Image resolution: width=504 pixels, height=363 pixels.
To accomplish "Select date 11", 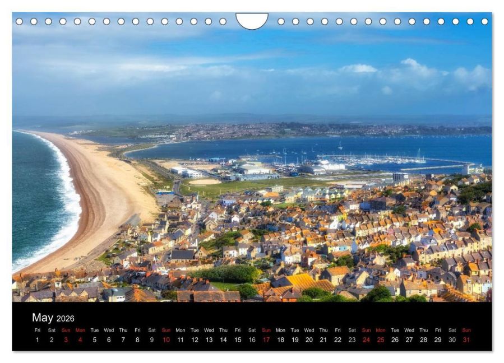I will [x=181, y=340].
